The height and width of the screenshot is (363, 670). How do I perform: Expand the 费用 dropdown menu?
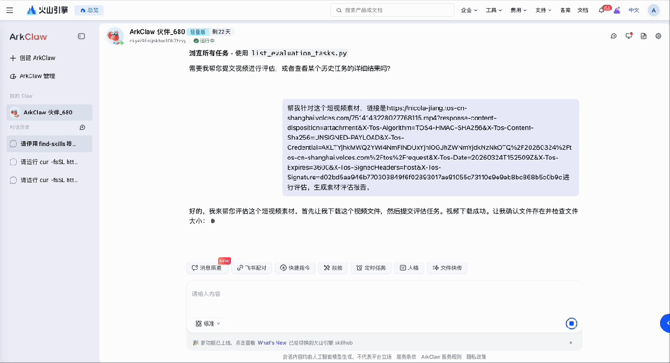pos(518,11)
